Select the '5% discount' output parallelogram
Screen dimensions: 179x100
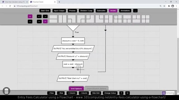point(73,49)
